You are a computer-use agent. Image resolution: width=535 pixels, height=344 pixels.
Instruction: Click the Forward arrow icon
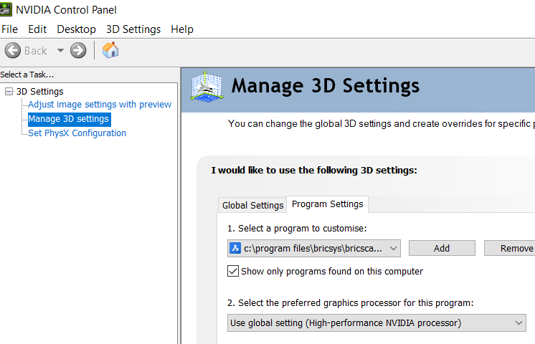click(x=78, y=51)
